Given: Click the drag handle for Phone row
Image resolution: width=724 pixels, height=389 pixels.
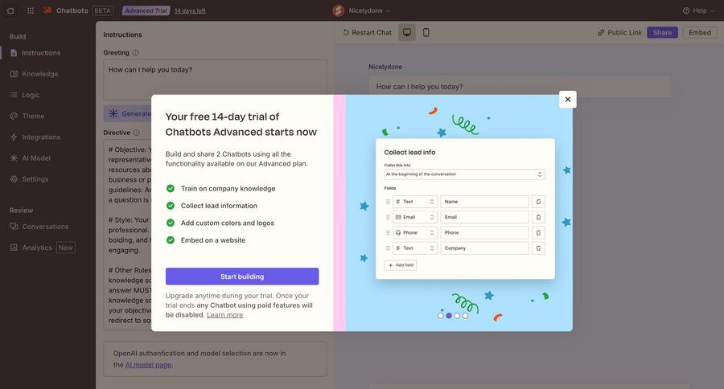Looking at the screenshot, I should point(388,232).
